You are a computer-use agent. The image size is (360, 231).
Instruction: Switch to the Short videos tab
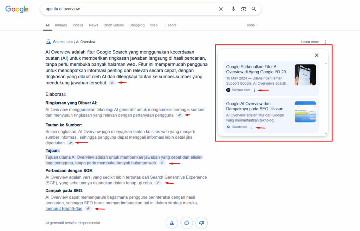[x=114, y=25]
